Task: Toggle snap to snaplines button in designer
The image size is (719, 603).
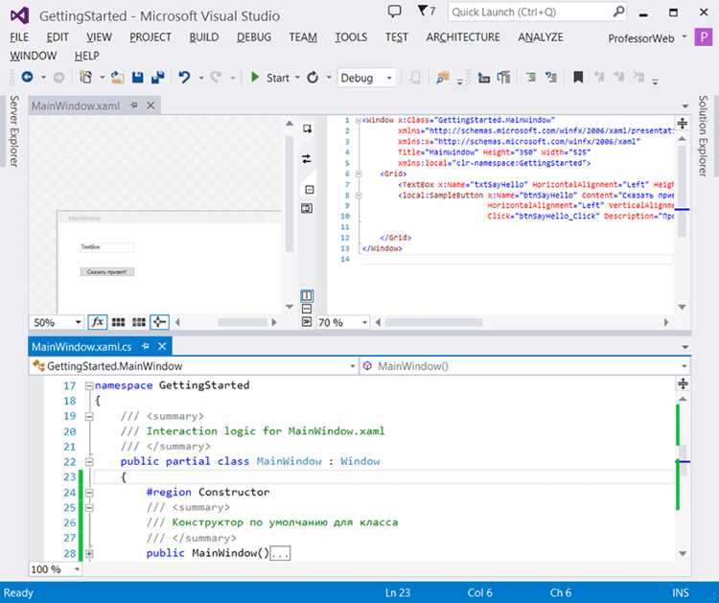Action: pos(159,322)
